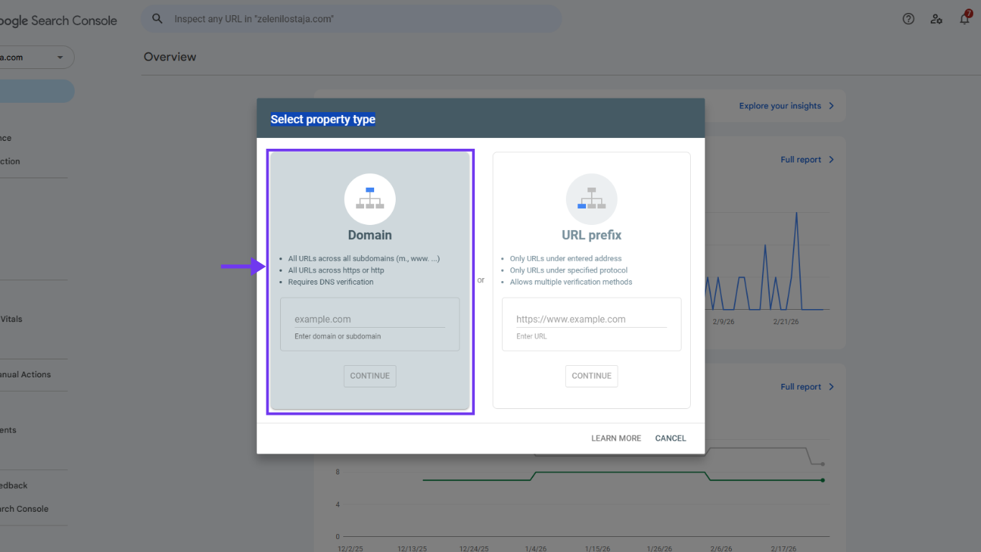Viewport: 981px width, 552px height.
Task: Click the manage users account icon
Action: click(x=936, y=19)
